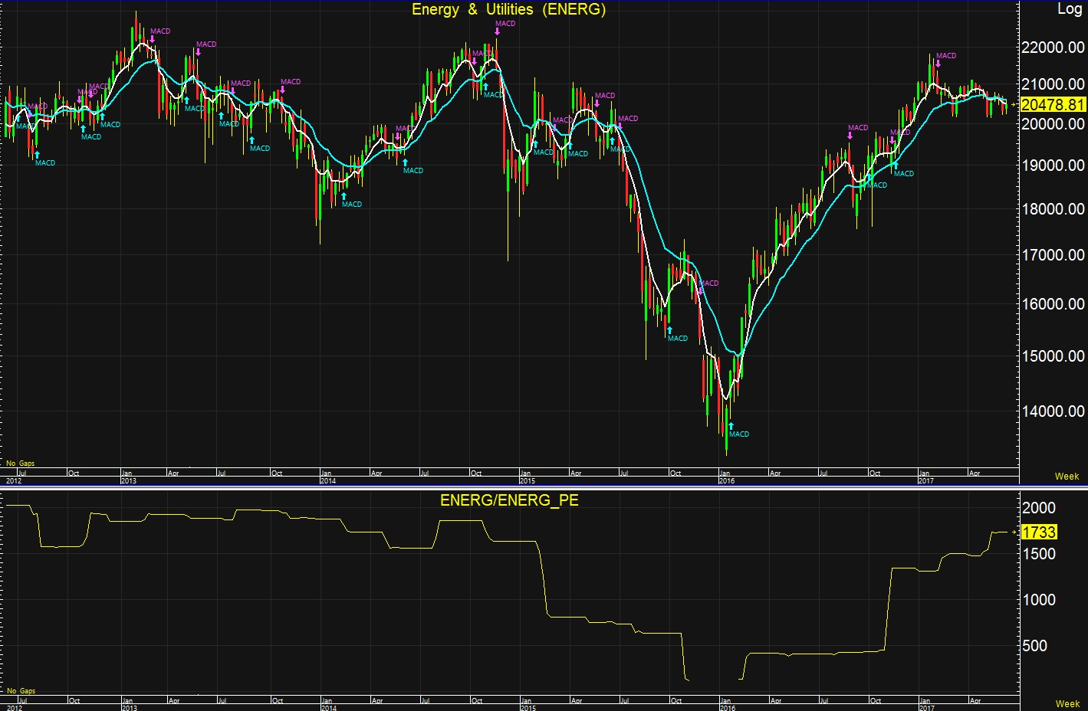1088x711 pixels.
Task: Click the MACD buy arrow at the 2016 low
Action: 731,425
